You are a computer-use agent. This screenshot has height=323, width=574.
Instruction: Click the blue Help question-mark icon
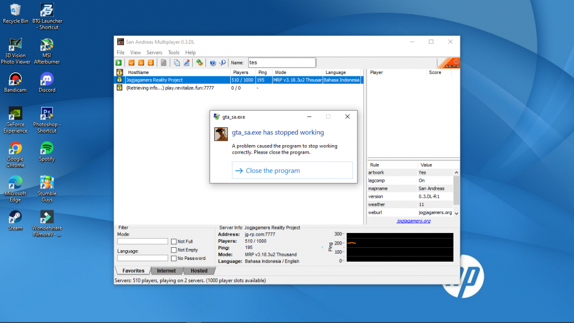[213, 63]
